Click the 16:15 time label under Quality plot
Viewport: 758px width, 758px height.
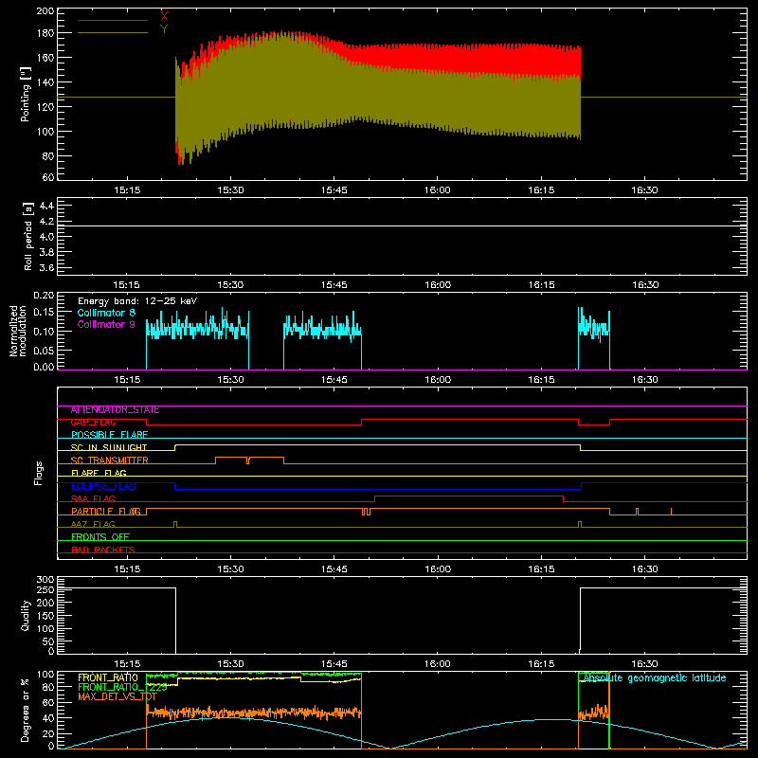tap(540, 664)
